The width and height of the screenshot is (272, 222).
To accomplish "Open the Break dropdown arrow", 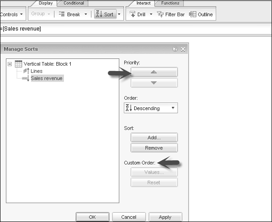I will (x=86, y=14).
